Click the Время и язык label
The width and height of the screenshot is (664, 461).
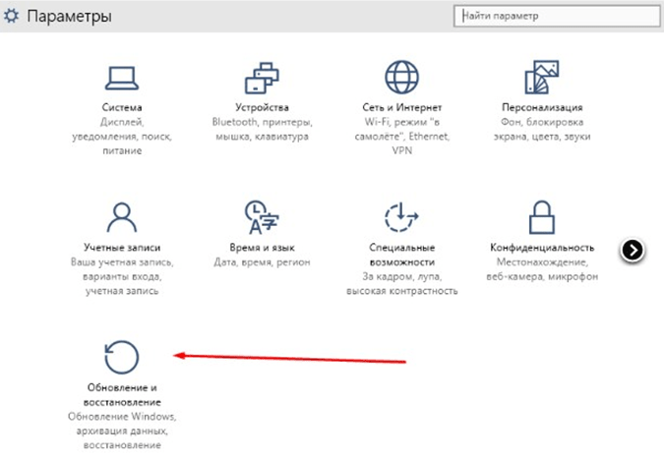pyautogui.click(x=262, y=248)
